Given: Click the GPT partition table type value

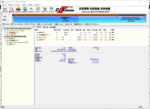Looking at the screenshot, I should click(98, 50).
